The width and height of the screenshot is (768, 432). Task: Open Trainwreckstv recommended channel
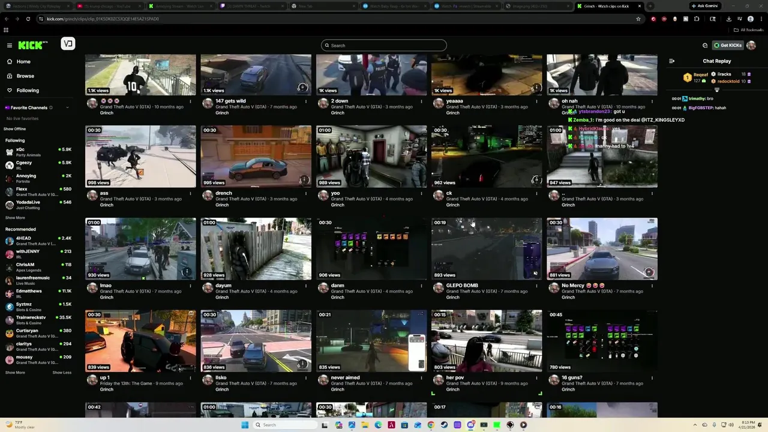click(x=37, y=320)
